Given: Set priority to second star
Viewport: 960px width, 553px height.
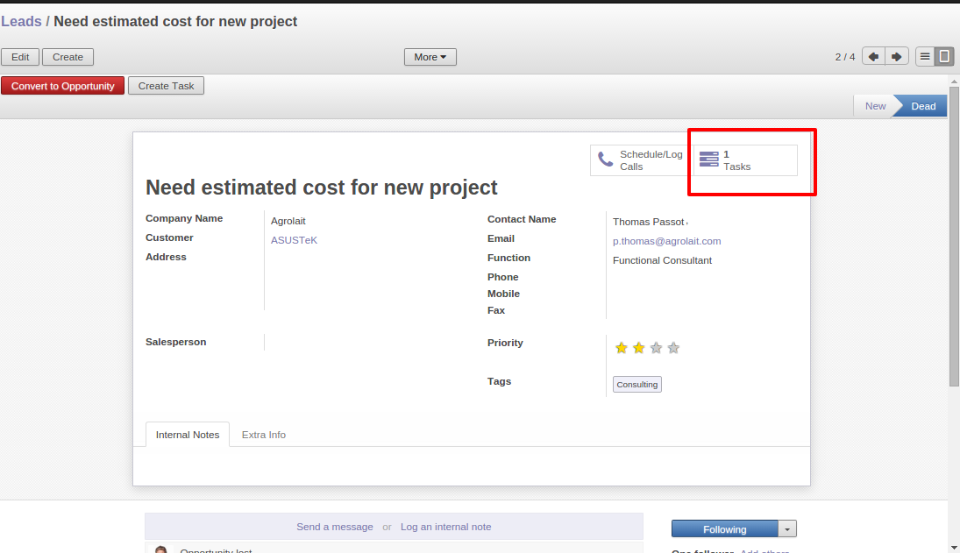Looking at the screenshot, I should click(638, 348).
